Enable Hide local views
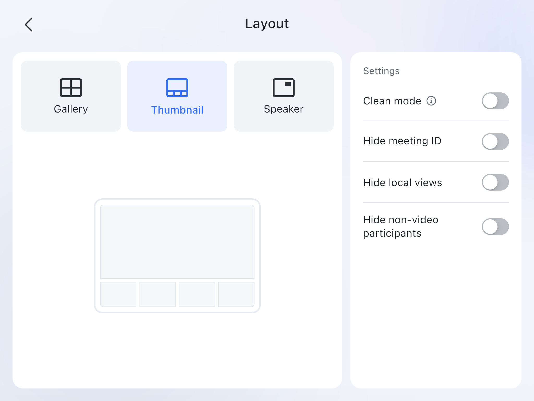 [495, 182]
